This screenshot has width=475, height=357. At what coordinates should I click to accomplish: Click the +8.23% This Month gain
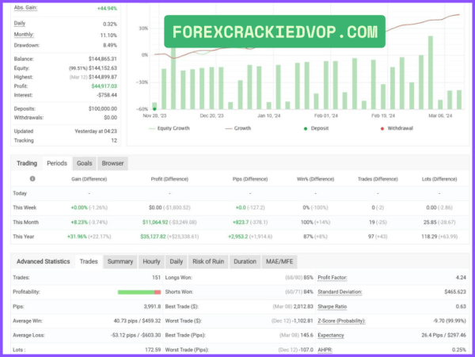pyautogui.click(x=79, y=222)
